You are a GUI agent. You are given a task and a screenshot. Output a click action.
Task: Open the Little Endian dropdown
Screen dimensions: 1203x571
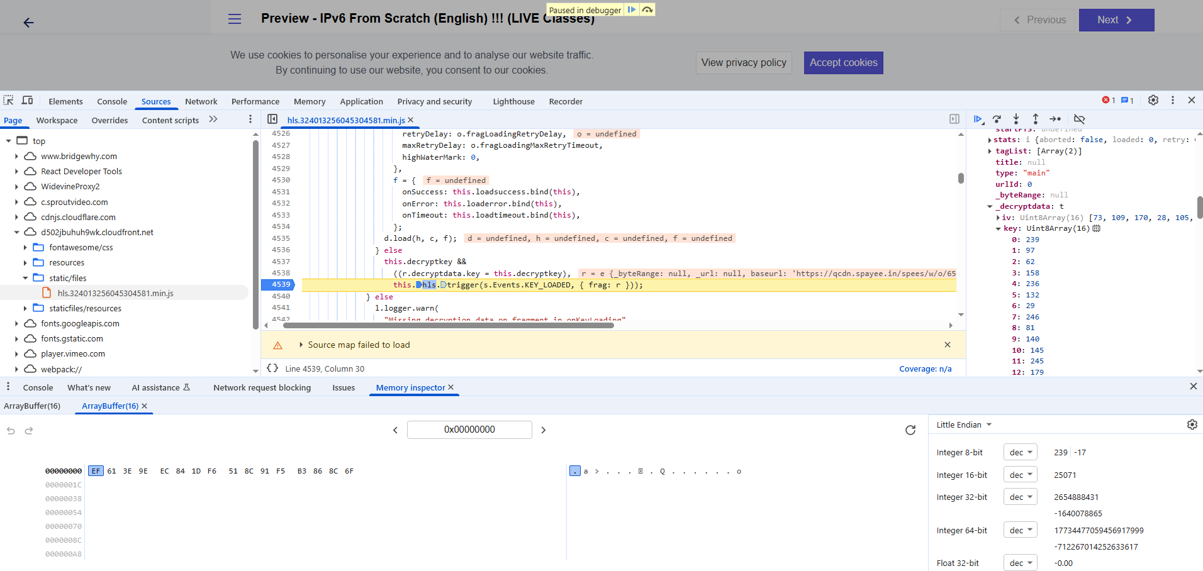pos(964,425)
